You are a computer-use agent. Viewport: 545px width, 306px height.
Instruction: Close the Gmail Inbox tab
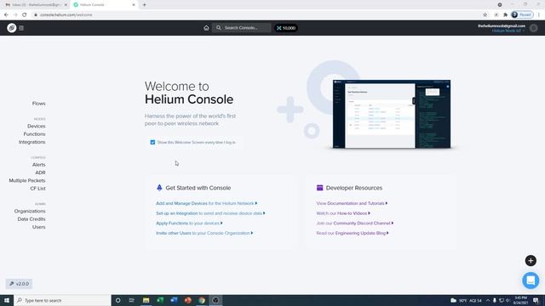[66, 5]
